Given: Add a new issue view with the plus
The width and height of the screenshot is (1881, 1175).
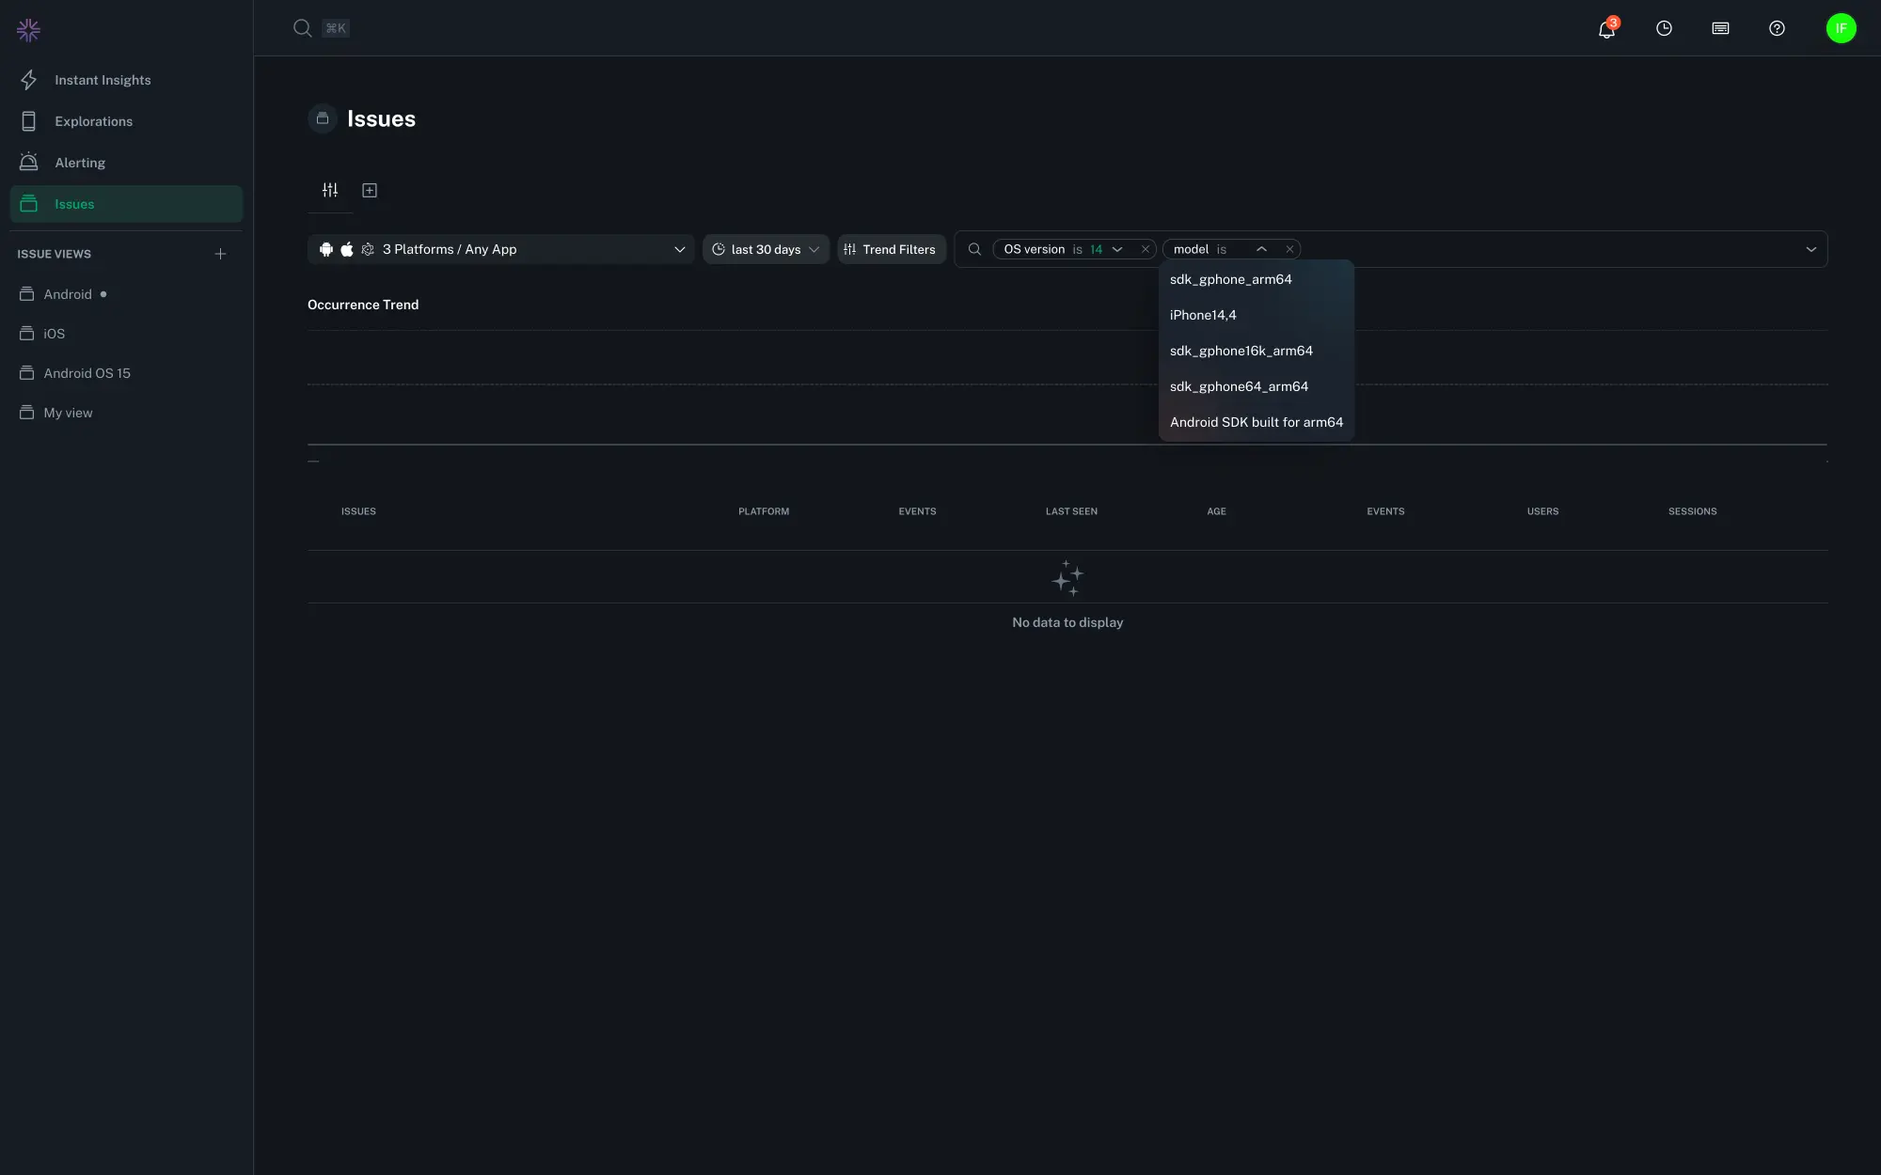Looking at the screenshot, I should click(x=220, y=253).
